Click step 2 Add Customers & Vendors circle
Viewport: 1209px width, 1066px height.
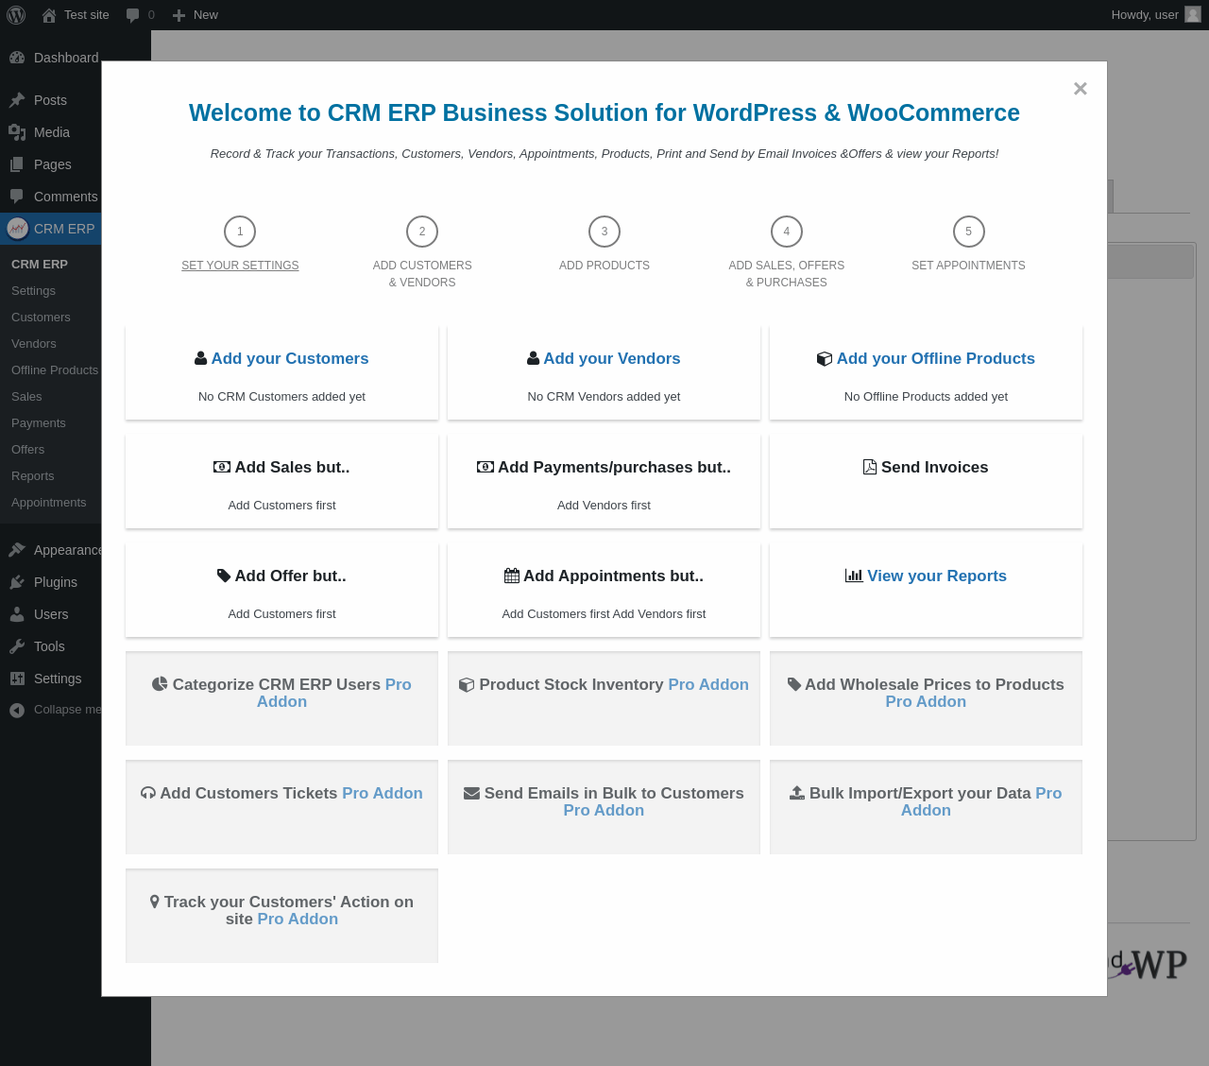click(422, 232)
